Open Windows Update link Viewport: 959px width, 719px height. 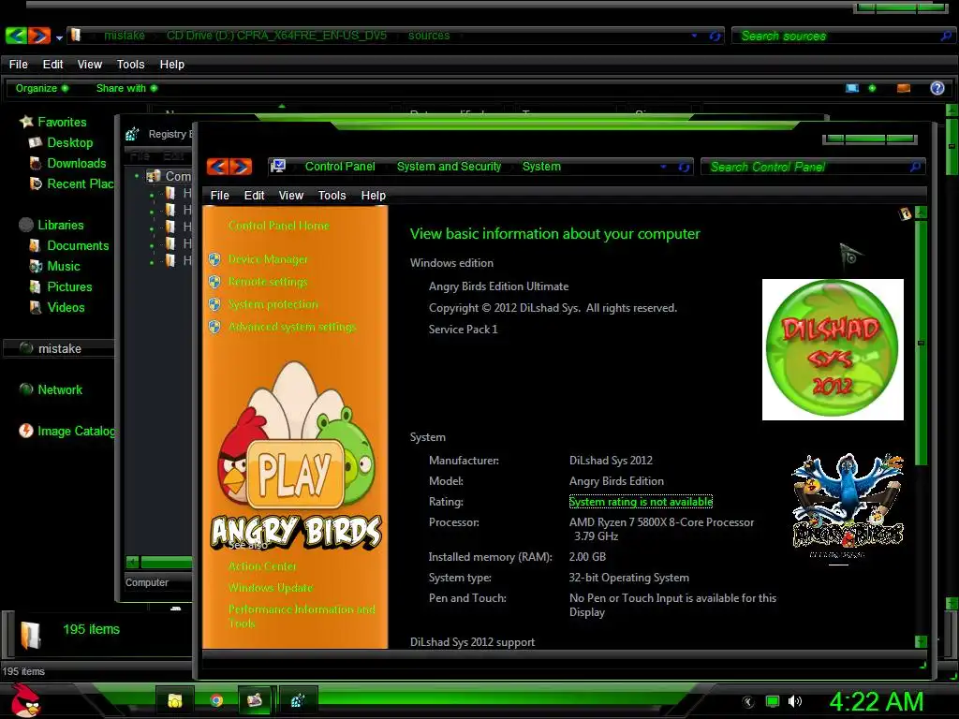coord(271,588)
